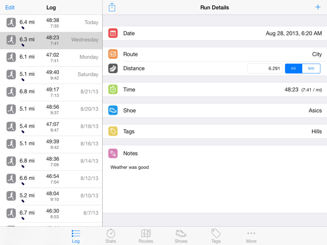
Task: Edit the note 'Weather was good'
Action: tap(130, 167)
